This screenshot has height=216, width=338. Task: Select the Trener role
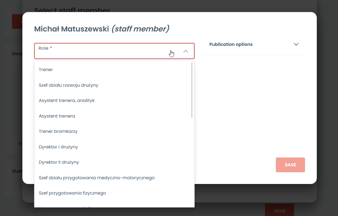pos(46,70)
